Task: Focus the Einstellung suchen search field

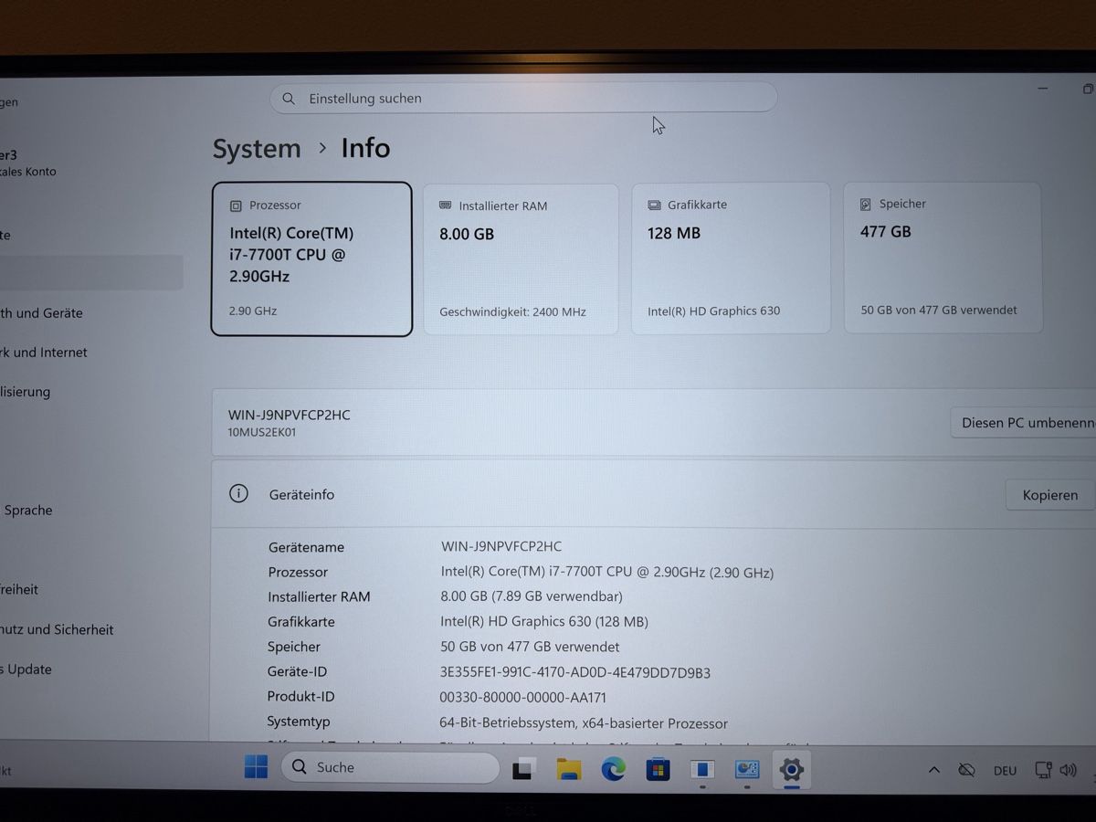Action: pos(523,98)
